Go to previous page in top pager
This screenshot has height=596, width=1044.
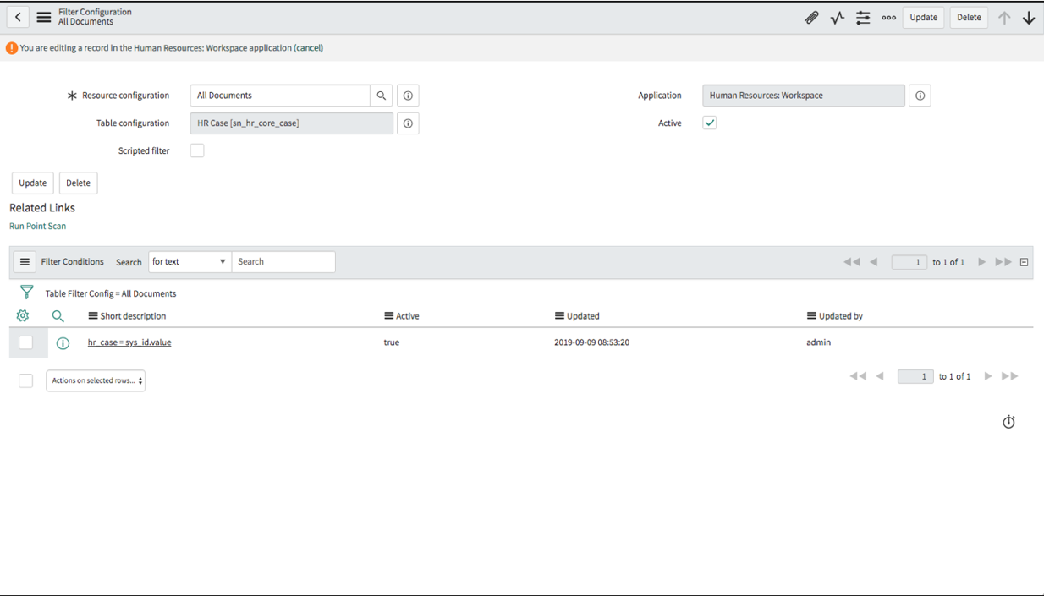[874, 262]
